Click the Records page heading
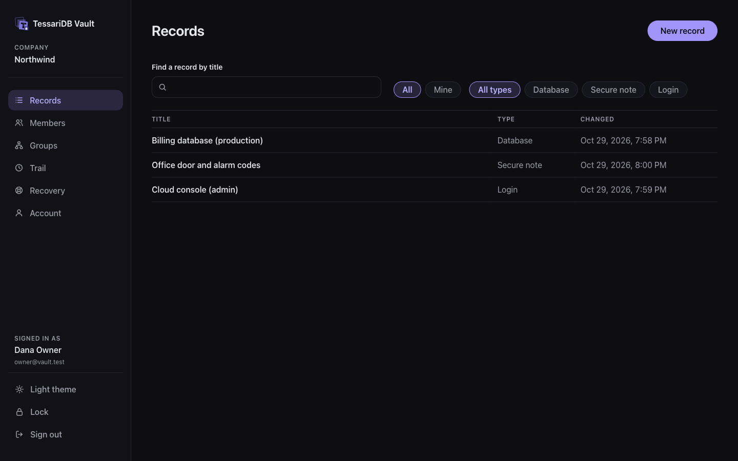 click(178, 31)
